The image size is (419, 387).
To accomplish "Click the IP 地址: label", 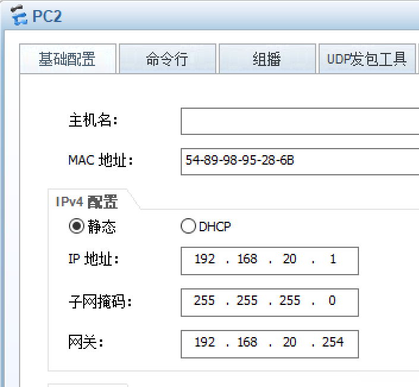I will [x=93, y=259].
